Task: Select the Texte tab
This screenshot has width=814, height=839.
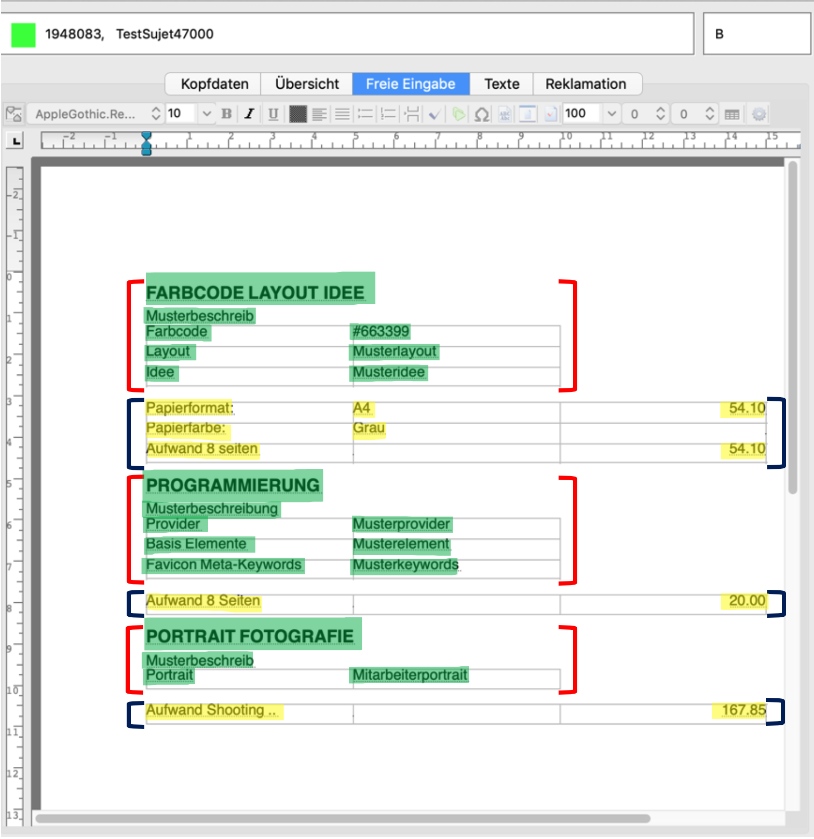Action: 501,84
